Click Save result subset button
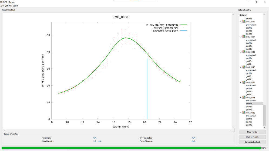 [x=252, y=142]
